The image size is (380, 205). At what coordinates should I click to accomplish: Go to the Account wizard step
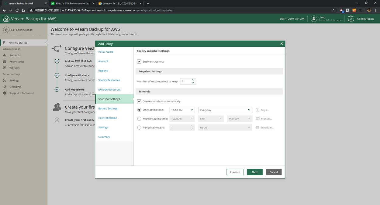[103, 61]
